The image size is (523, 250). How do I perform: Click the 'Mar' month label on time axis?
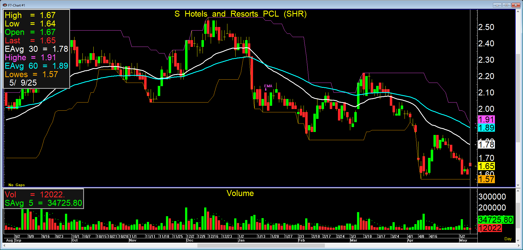click(x=353, y=240)
